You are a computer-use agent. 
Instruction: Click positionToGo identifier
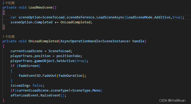(69, 56)
